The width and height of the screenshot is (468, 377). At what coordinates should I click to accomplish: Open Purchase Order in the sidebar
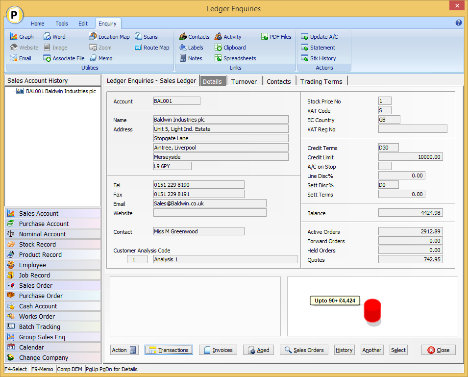pos(53,296)
